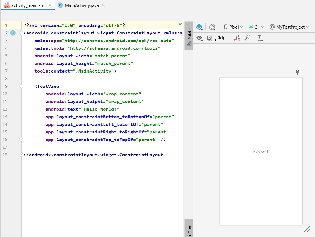Toggle the autoconnect magnet icon

click(209, 38)
